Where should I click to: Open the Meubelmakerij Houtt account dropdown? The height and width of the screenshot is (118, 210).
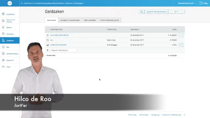[x=187, y=3]
